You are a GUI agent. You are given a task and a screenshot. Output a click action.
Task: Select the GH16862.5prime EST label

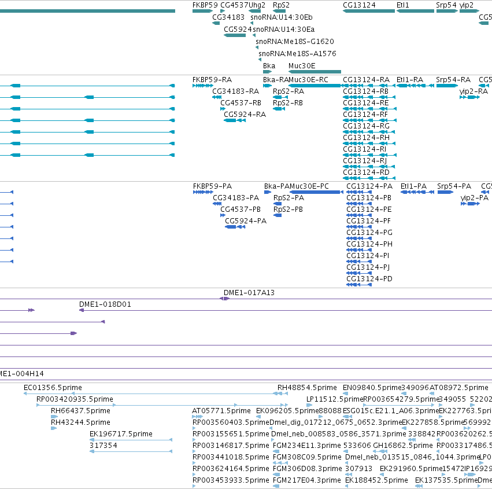[403, 446]
